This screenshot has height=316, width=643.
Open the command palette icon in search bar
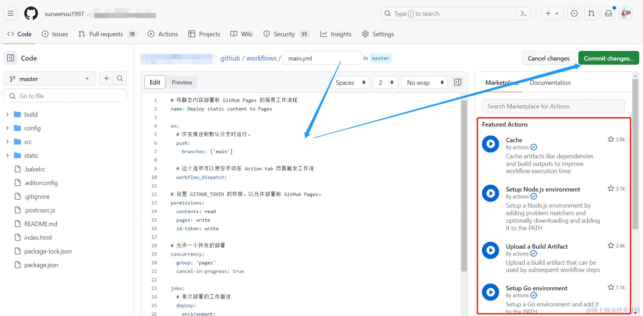point(523,14)
